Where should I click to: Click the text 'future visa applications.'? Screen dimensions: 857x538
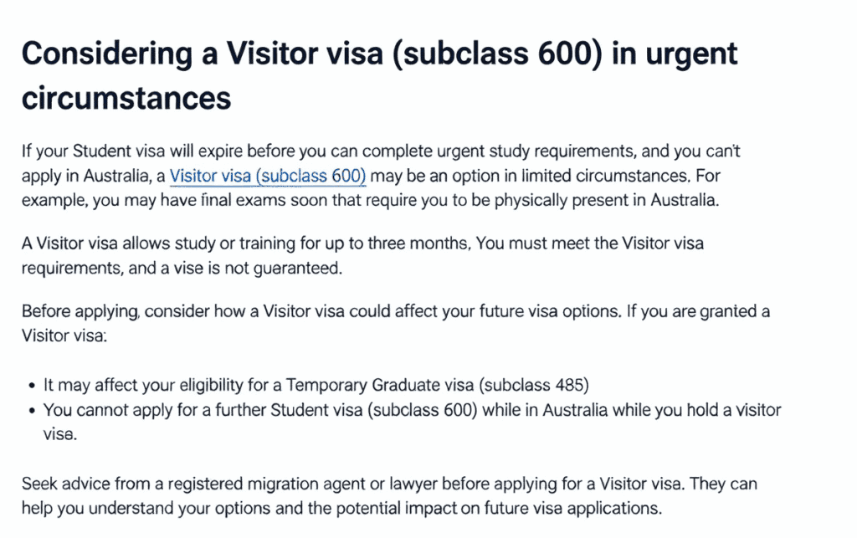(x=572, y=509)
